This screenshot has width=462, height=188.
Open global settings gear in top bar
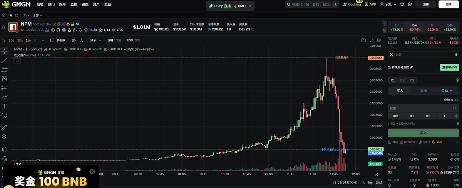pyautogui.click(x=410, y=4)
